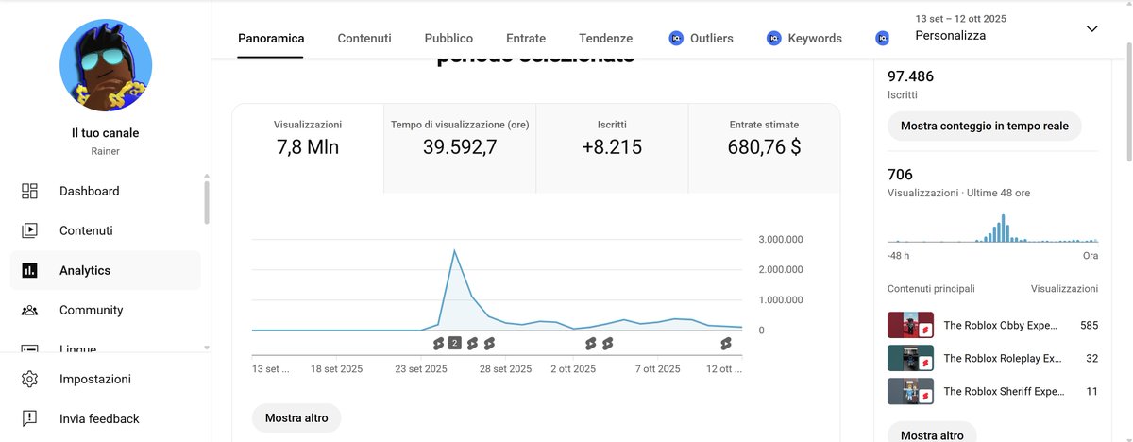Click The Roblox Obby video thumbnail

[910, 326]
